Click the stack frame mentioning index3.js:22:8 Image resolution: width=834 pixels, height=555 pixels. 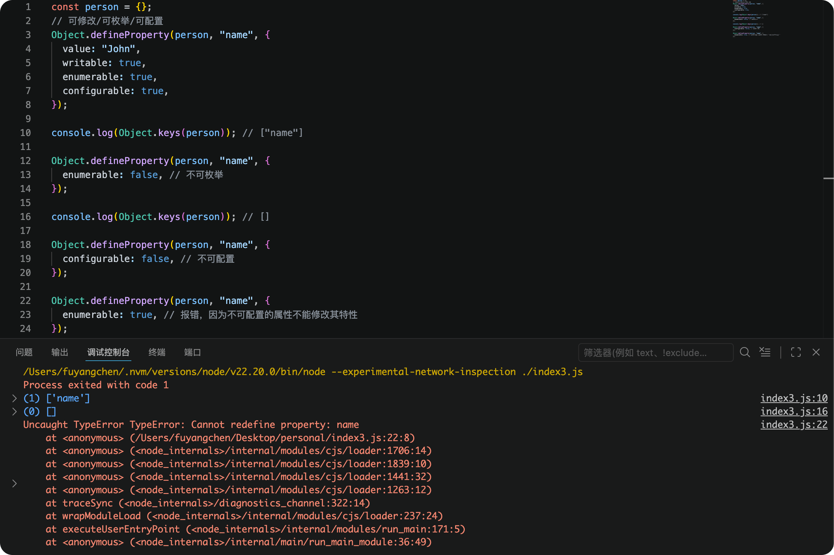tap(230, 438)
